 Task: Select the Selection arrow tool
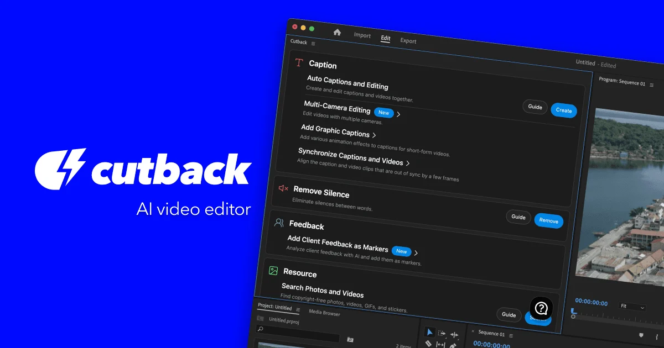click(x=429, y=332)
